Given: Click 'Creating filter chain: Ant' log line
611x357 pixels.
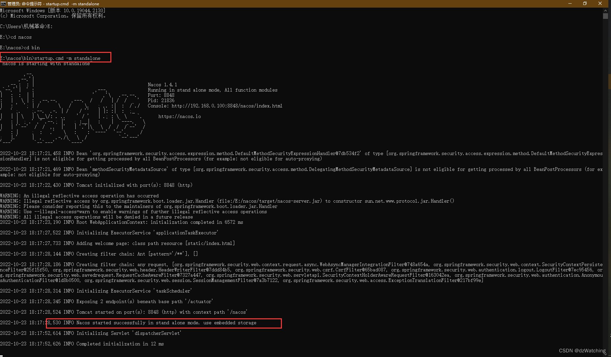Looking at the screenshot, I should (x=99, y=254).
